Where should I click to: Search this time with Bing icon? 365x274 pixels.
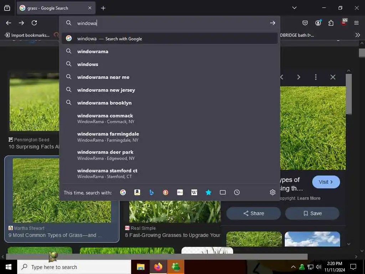pyautogui.click(x=151, y=192)
